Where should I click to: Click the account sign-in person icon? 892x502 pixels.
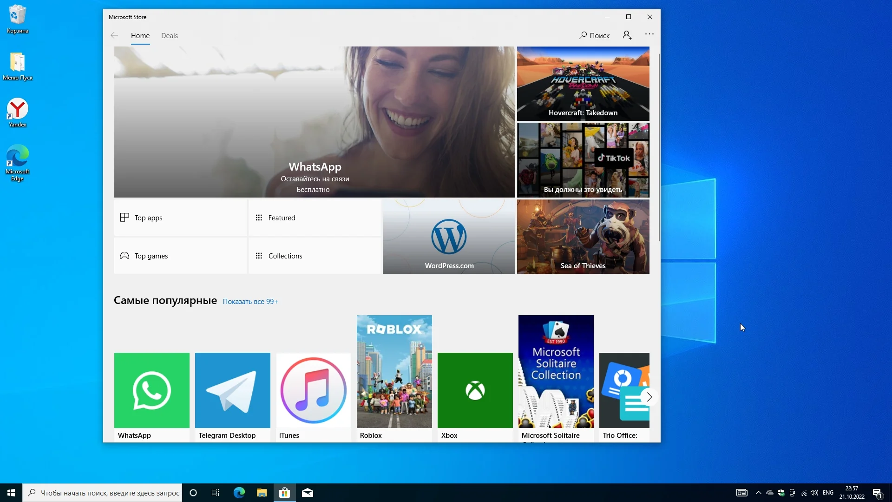coord(627,35)
